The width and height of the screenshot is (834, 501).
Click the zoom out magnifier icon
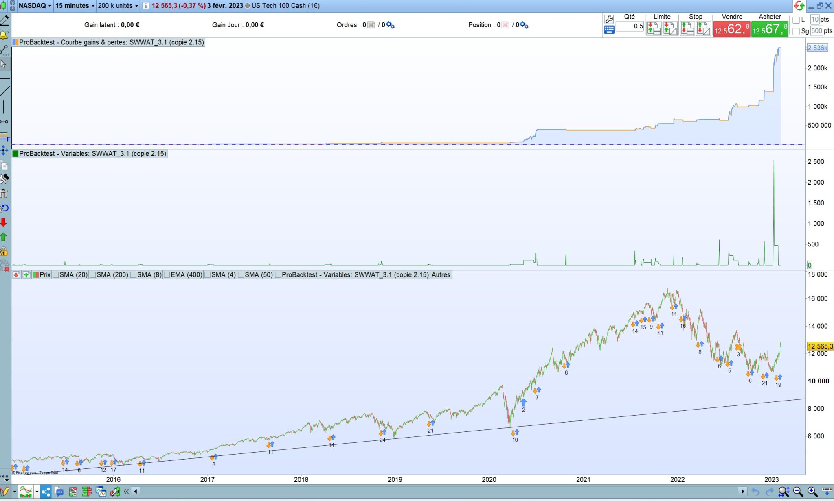[x=798, y=492]
